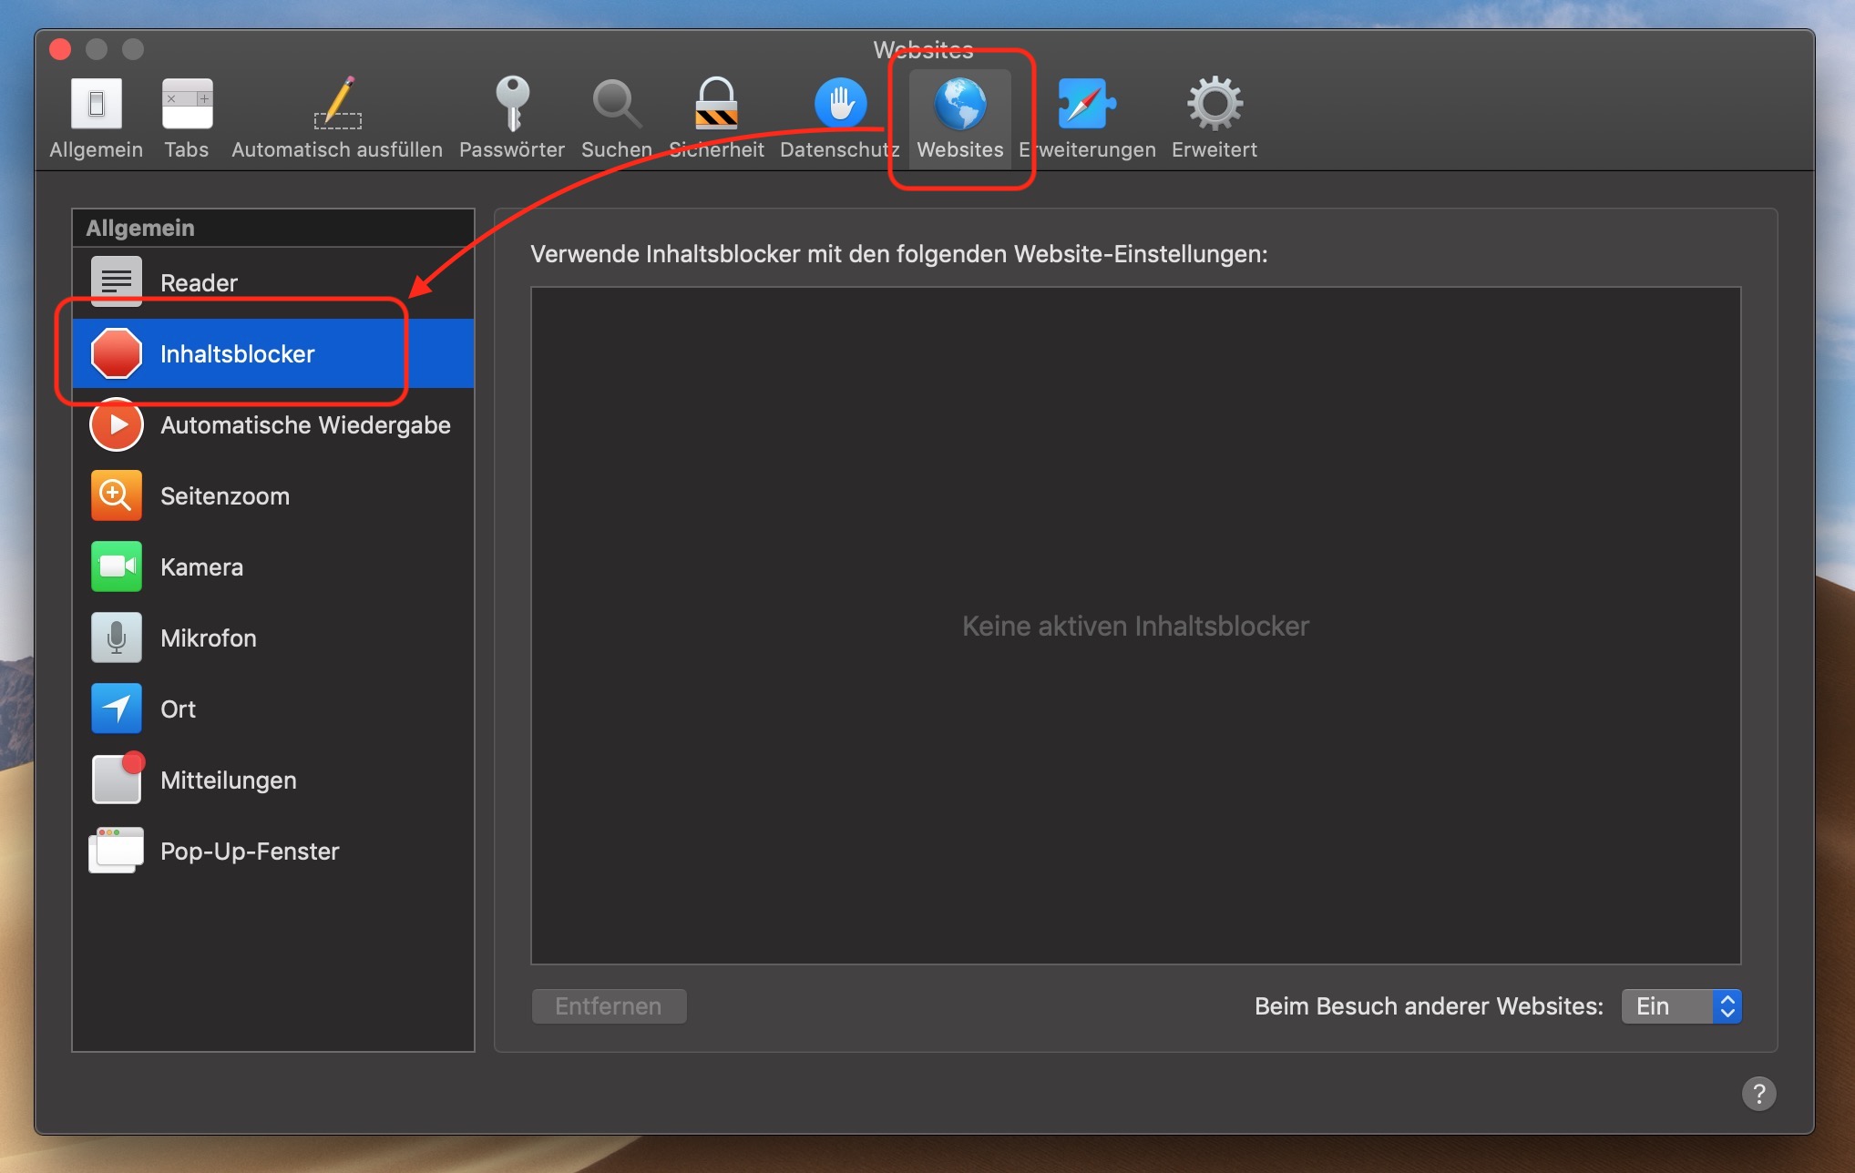This screenshot has height=1173, width=1855.
Task: Select Ort location entry
Action: [x=273, y=709]
